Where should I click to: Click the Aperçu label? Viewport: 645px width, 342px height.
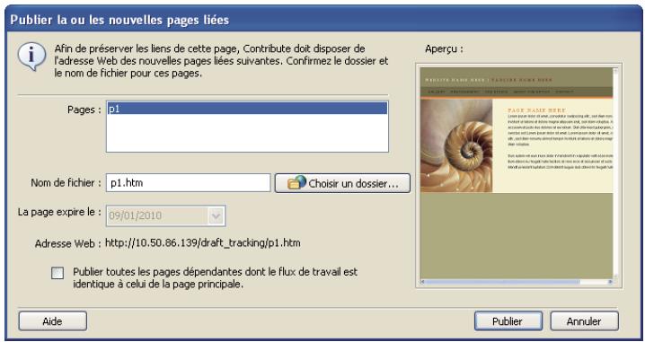tap(444, 48)
